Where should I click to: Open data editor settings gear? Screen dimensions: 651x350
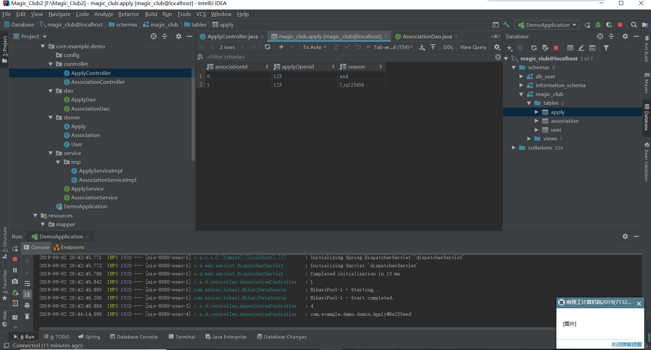click(497, 47)
